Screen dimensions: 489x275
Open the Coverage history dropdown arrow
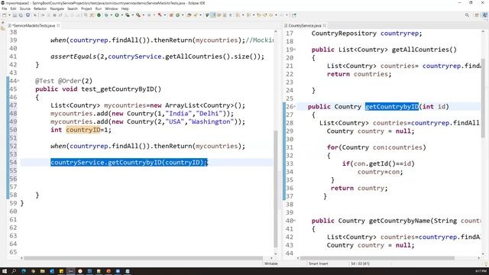coord(132,15)
